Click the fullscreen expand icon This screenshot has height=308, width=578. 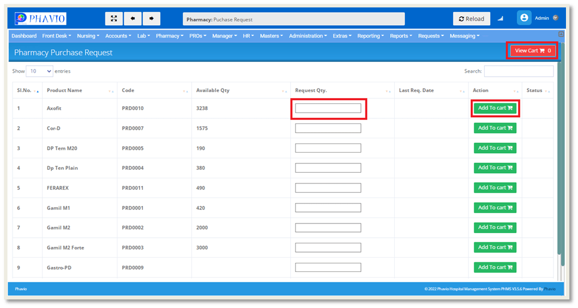pos(114,19)
